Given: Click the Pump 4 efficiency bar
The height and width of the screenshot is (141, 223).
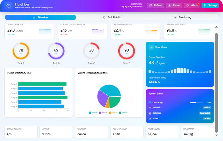Looking at the screenshot, I should pos(43,97).
